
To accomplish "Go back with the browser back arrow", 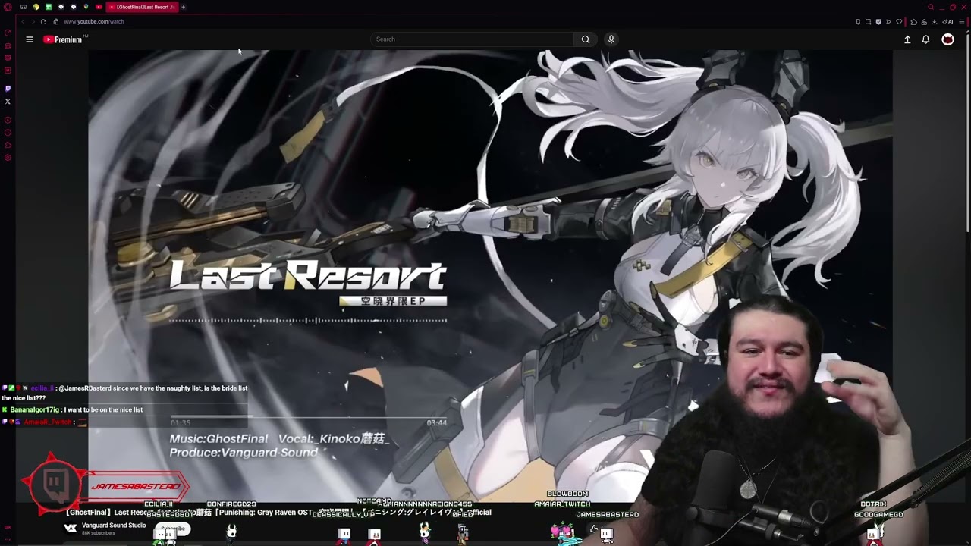I will click(x=23, y=21).
